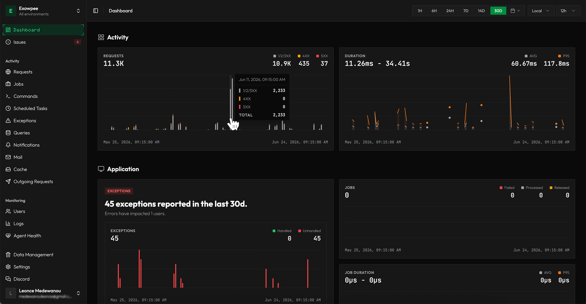Select the 6H time range
Image resolution: width=586 pixels, height=304 pixels.
434,11
